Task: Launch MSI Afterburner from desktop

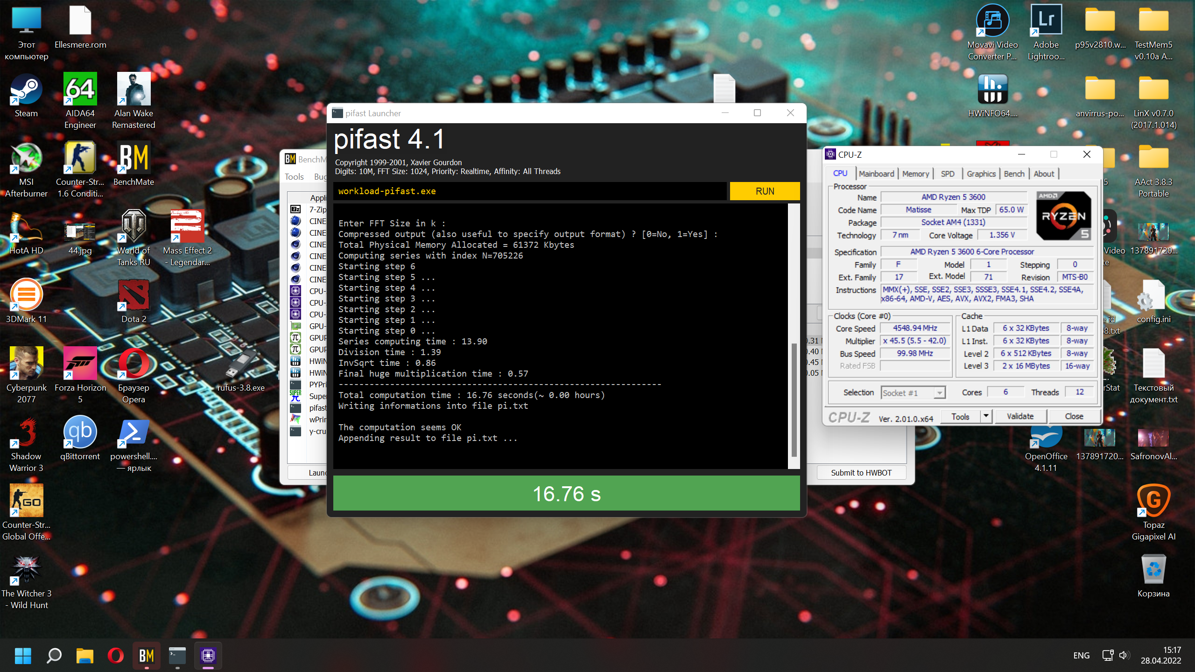Action: (26, 169)
